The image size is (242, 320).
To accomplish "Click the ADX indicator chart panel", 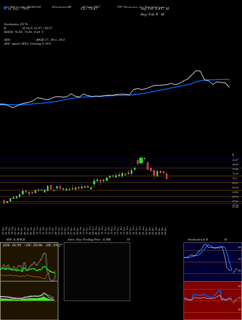I will (29, 262).
